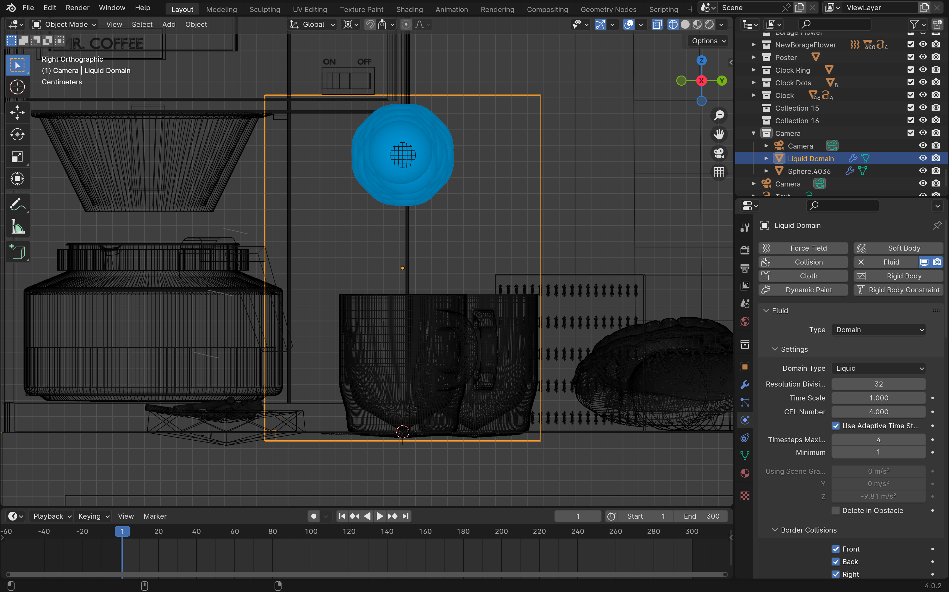The image size is (949, 592).
Task: Uncheck the Poster collection exclude checkbox
Action: pos(910,57)
